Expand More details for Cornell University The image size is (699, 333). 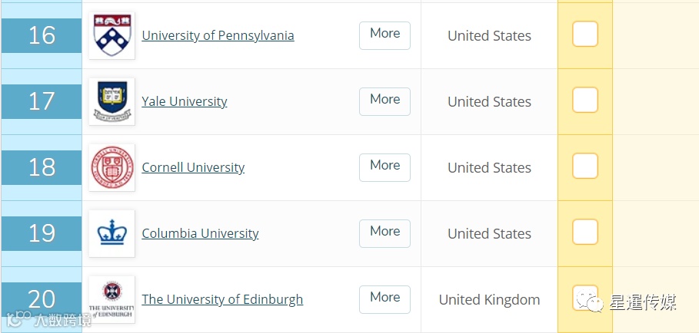pyautogui.click(x=384, y=167)
